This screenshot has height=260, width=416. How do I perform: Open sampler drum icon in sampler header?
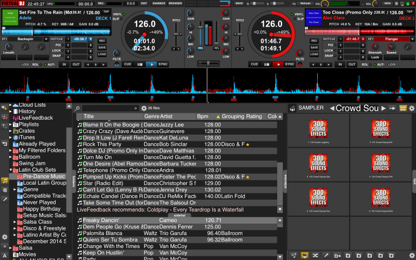(x=293, y=108)
